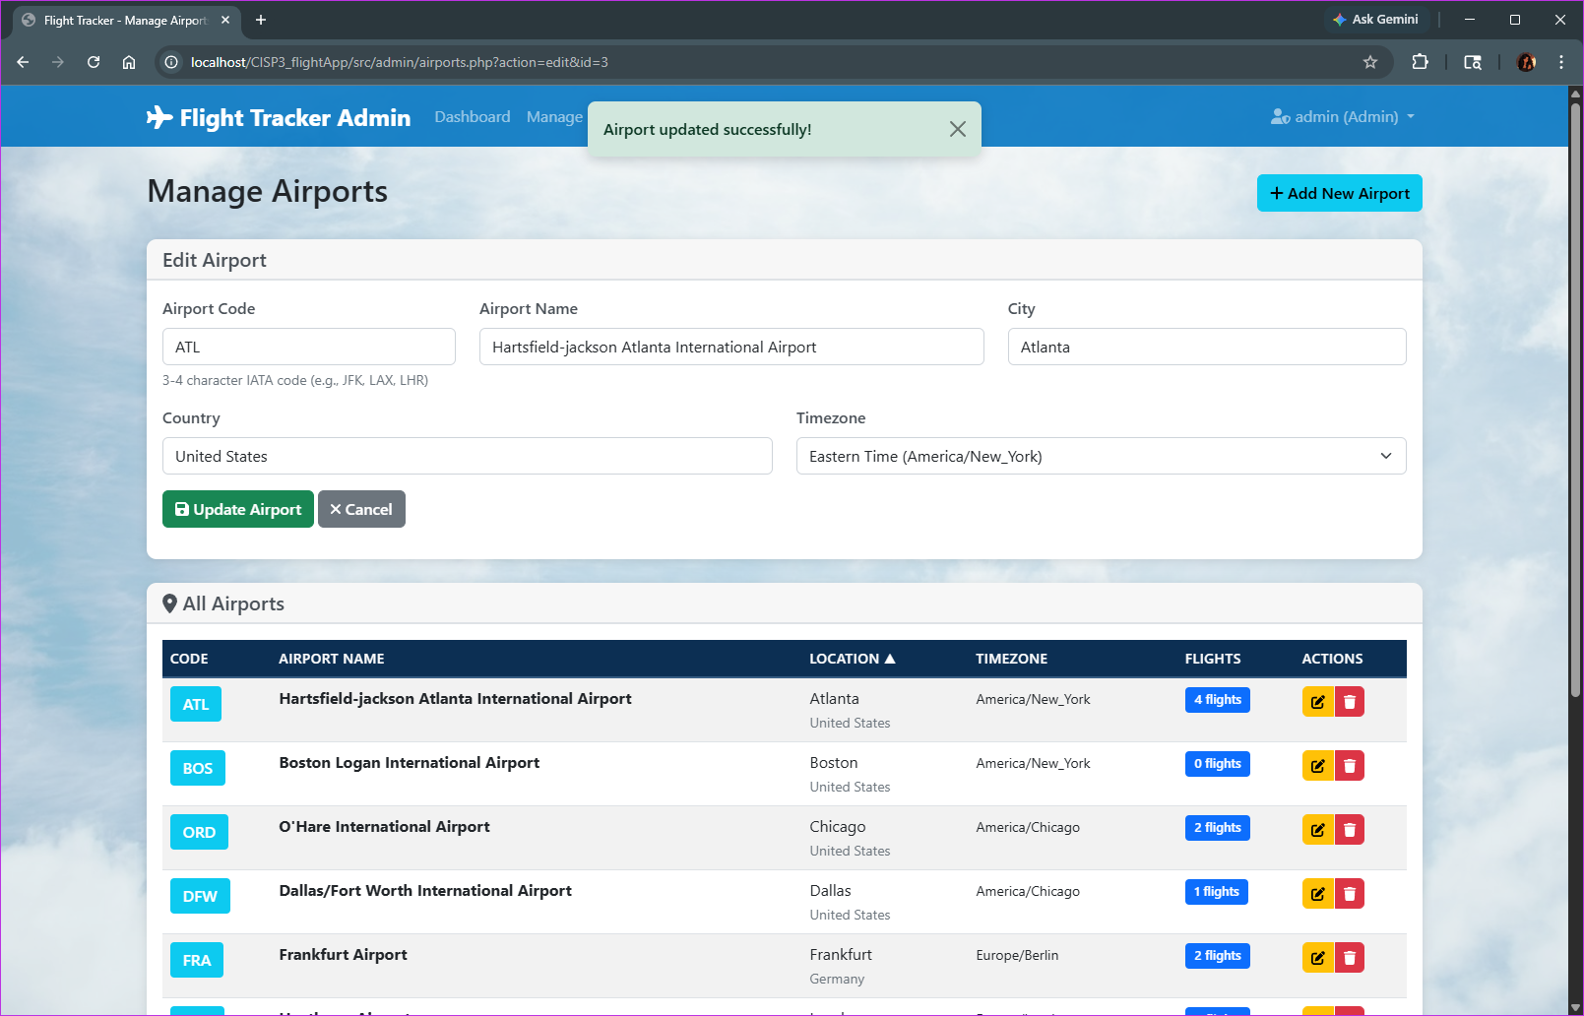
Task: Delete the FRA airport entry
Action: point(1350,958)
